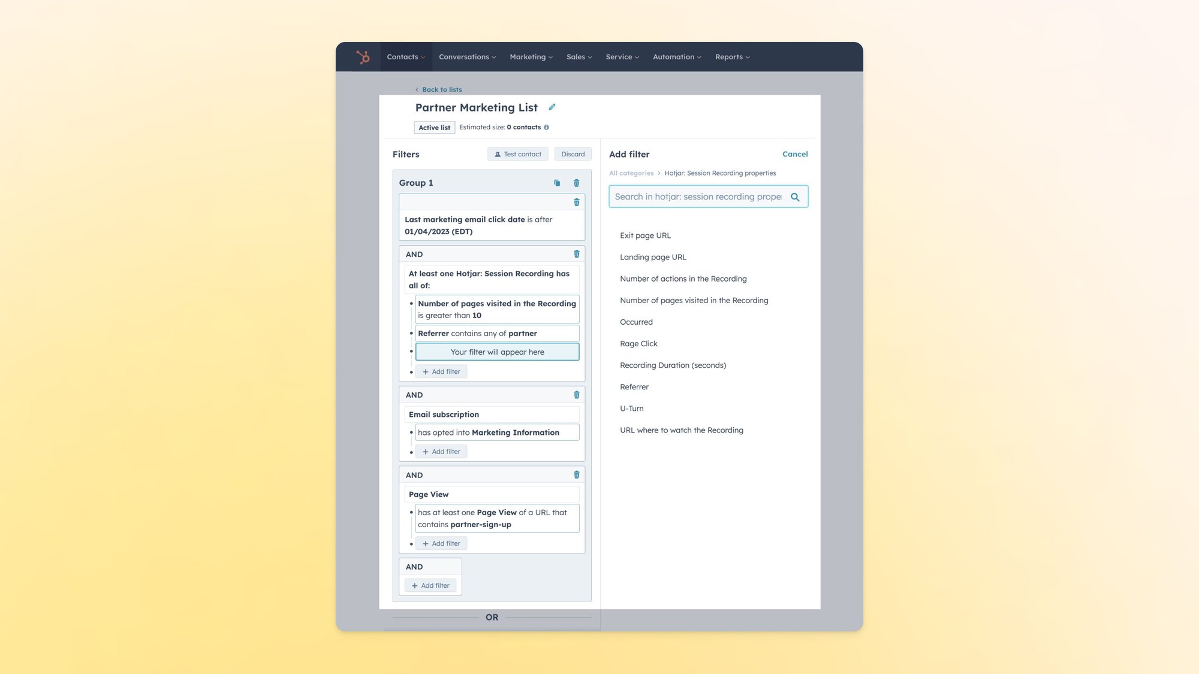Select the Referrer property in the list
This screenshot has width=1199, height=674.
coord(634,387)
